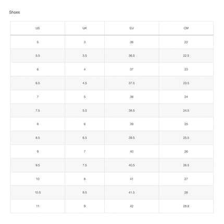Click EU size 39.5 cell

132,138
